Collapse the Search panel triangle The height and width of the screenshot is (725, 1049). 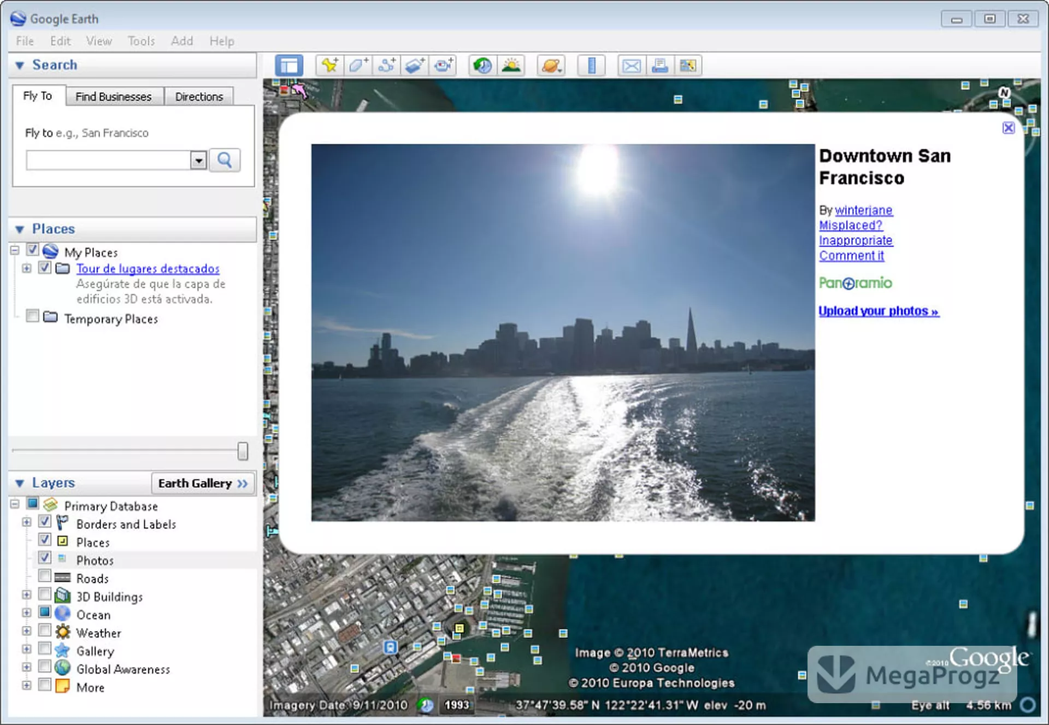point(20,66)
